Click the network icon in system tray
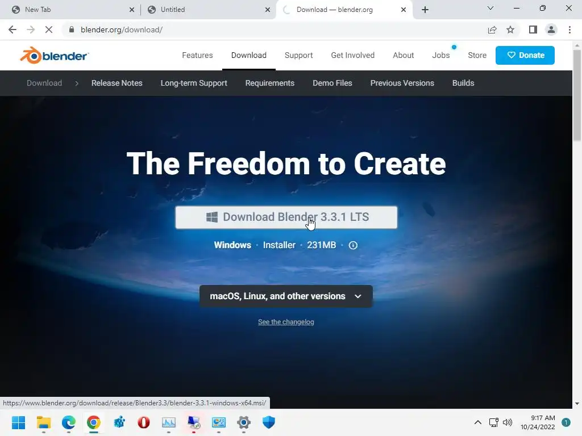582x436 pixels. pyautogui.click(x=493, y=422)
